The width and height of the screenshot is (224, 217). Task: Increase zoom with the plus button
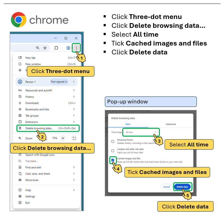click(63, 138)
